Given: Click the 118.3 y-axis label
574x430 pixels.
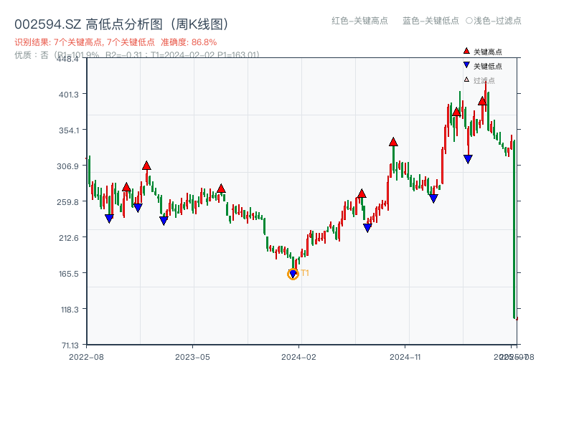Looking at the screenshot, I should pyautogui.click(x=70, y=310).
